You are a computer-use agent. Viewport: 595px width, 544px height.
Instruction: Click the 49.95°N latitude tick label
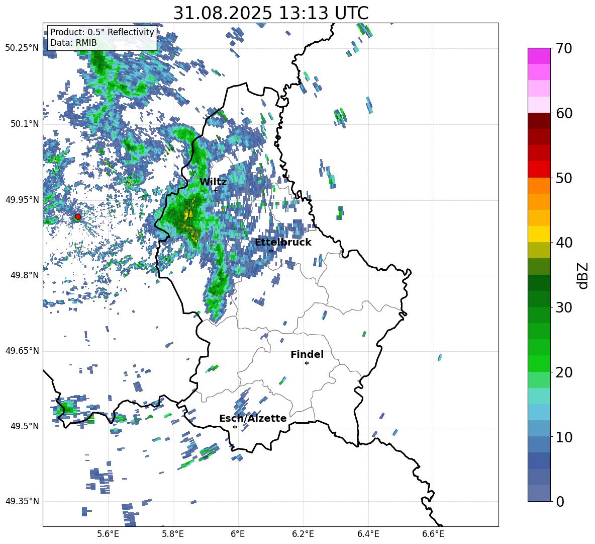pos(22,199)
